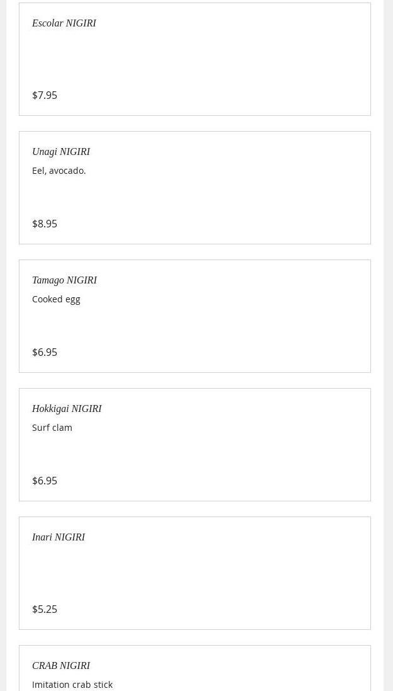The image size is (393, 691).
Task: Click the $8.95 Unagi price
Action: point(45,224)
